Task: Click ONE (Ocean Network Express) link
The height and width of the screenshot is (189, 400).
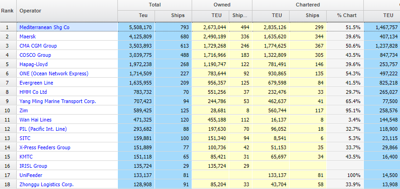Action: [x=54, y=73]
